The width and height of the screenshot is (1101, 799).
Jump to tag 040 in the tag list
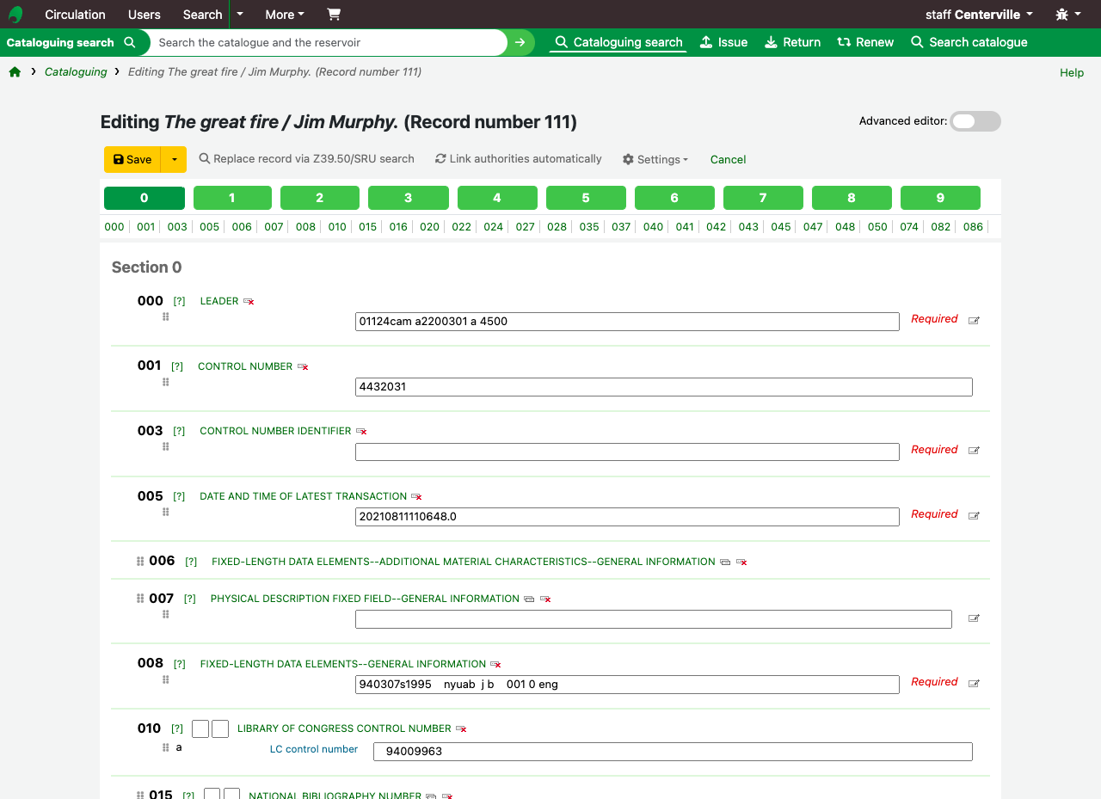(x=653, y=227)
